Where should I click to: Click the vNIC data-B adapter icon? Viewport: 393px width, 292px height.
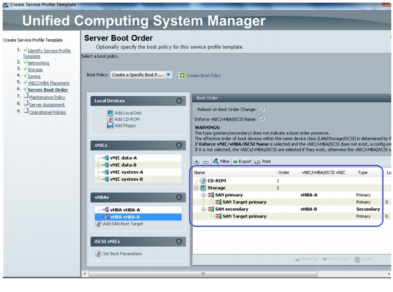(106, 165)
